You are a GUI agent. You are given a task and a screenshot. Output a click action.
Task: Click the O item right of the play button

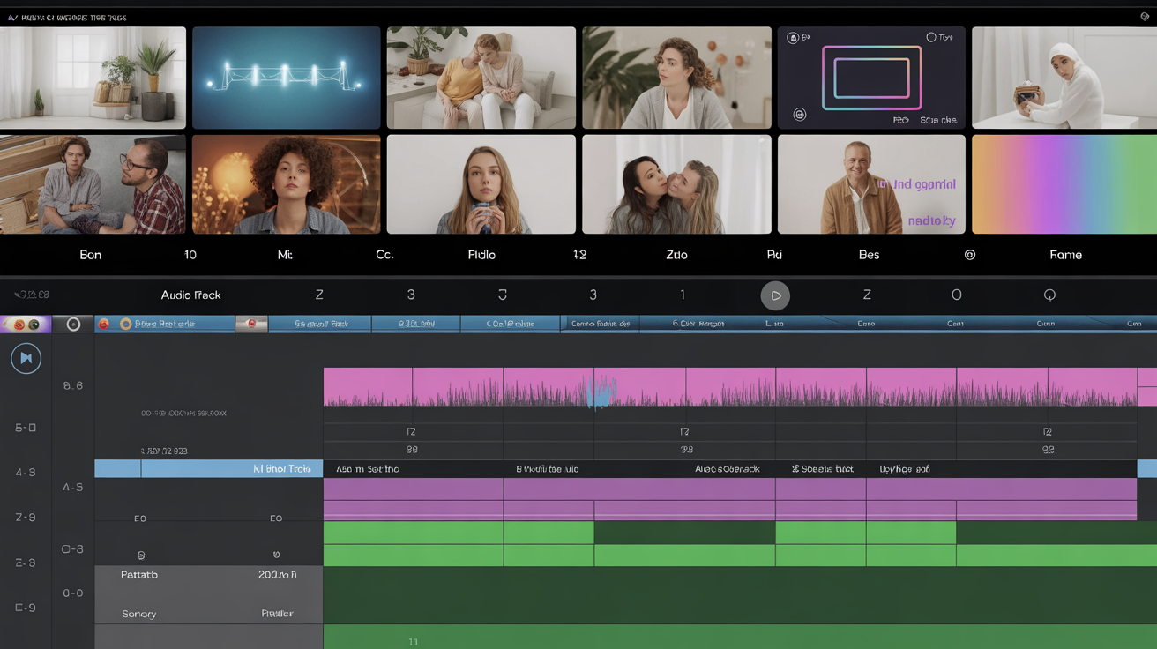pyautogui.click(x=956, y=295)
